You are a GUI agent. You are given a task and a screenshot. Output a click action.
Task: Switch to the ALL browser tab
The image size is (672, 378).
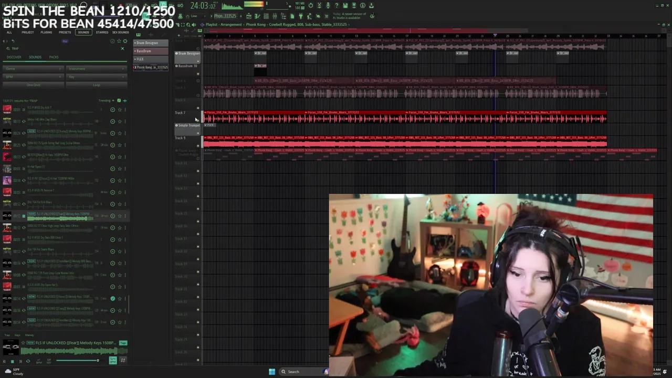(x=9, y=32)
